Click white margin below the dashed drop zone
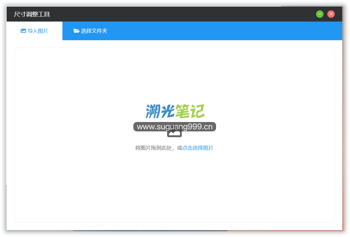This screenshot has width=350, height=237. 174,226
